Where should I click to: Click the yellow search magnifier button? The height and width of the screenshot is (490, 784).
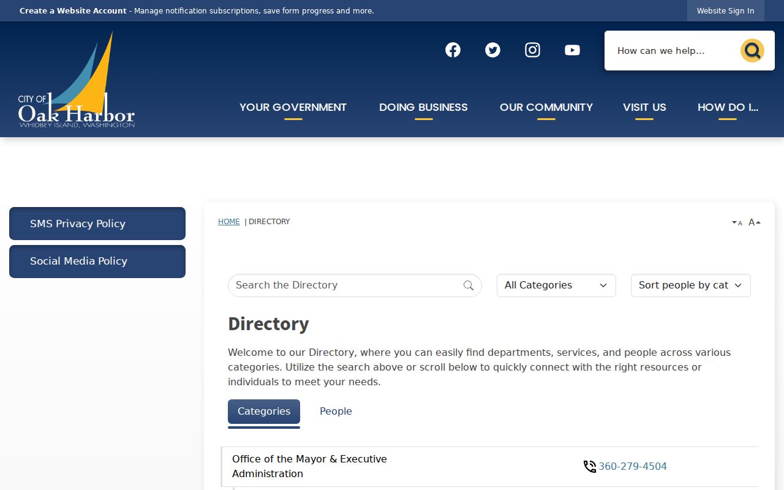tap(752, 51)
